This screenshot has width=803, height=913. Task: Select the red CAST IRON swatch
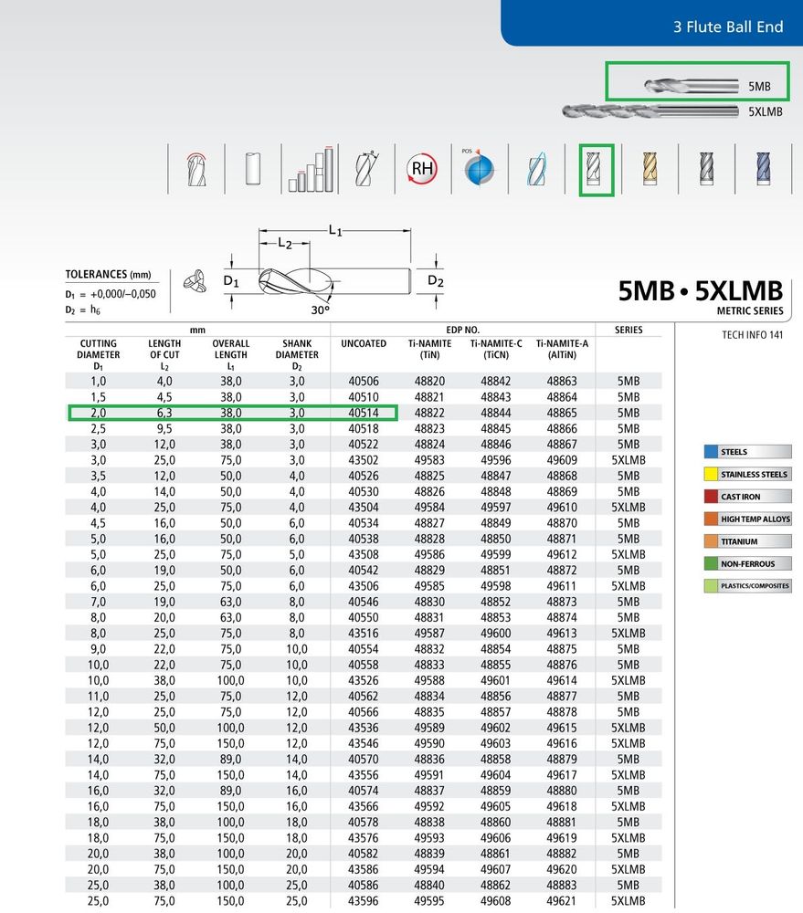[x=711, y=496]
